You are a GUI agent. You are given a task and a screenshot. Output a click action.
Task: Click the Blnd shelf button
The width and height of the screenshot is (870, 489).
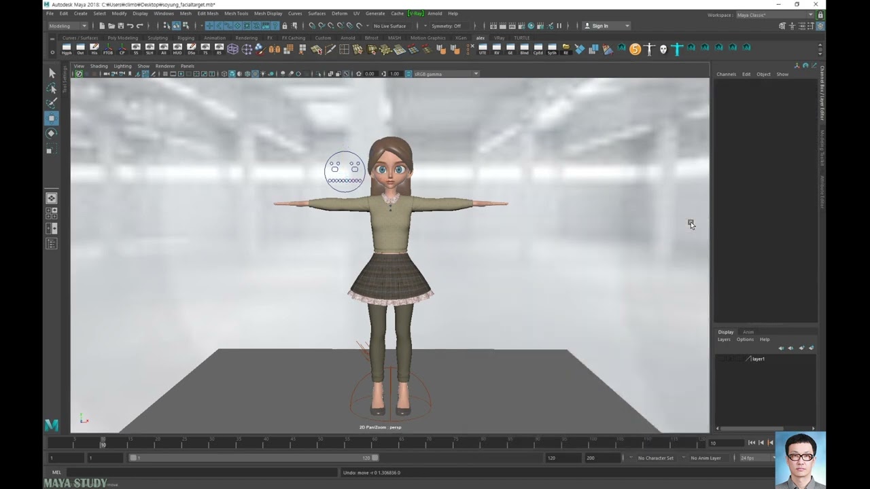click(x=524, y=49)
